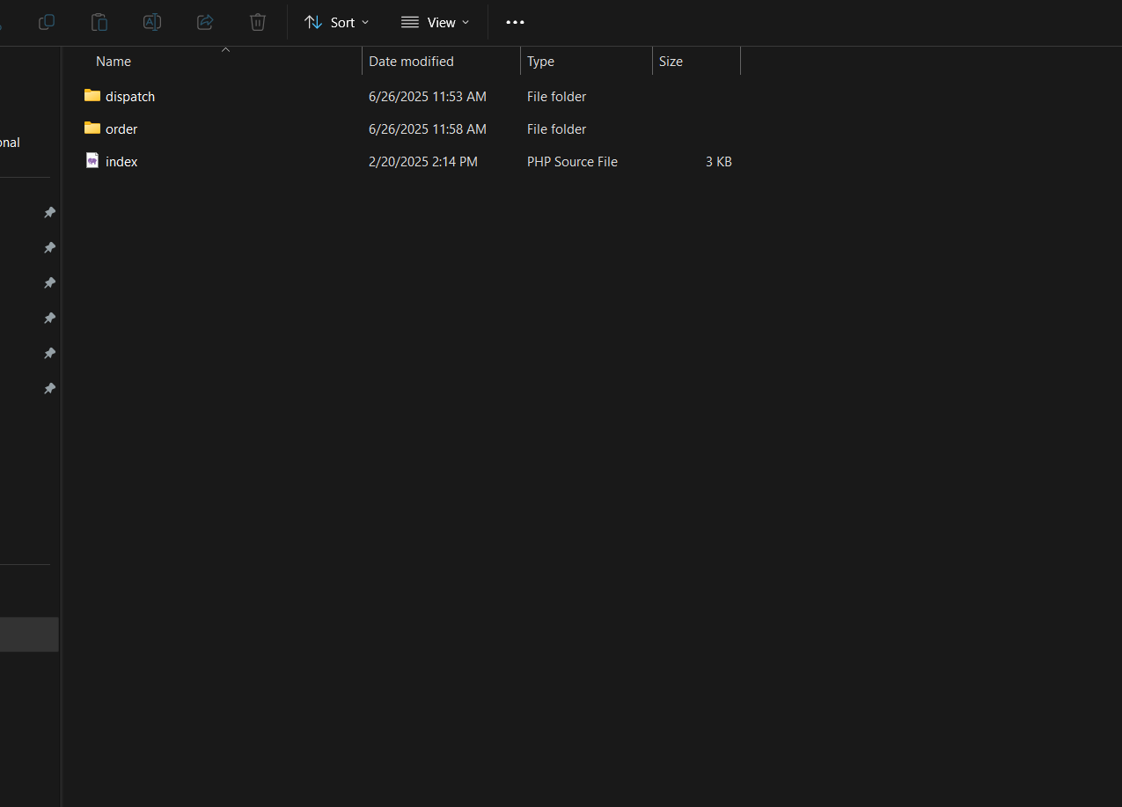Screen dimensions: 1122x807
Task: Click the Type column header
Action: point(540,62)
